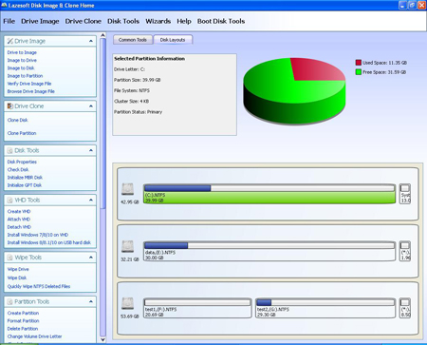The width and height of the screenshot is (427, 345).
Task: Open the Drive to Image link
Action: 22,52
